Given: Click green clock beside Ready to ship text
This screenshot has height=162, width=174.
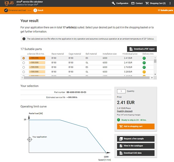Looking at the screenshot, I should pyautogui.click(x=118, y=120).
